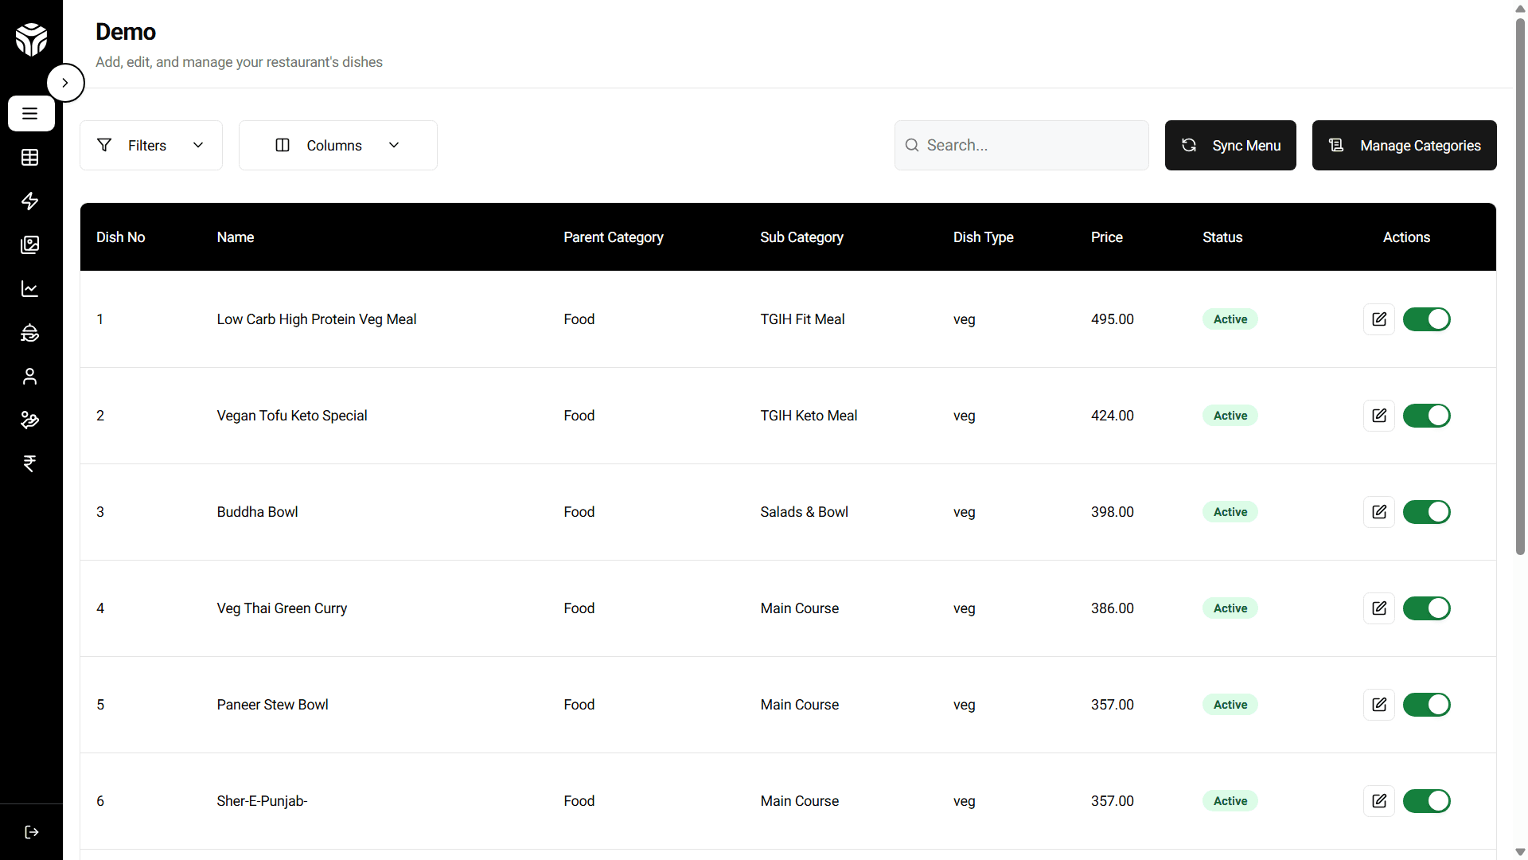Sort by the Price column header
The image size is (1528, 860).
coord(1106,237)
